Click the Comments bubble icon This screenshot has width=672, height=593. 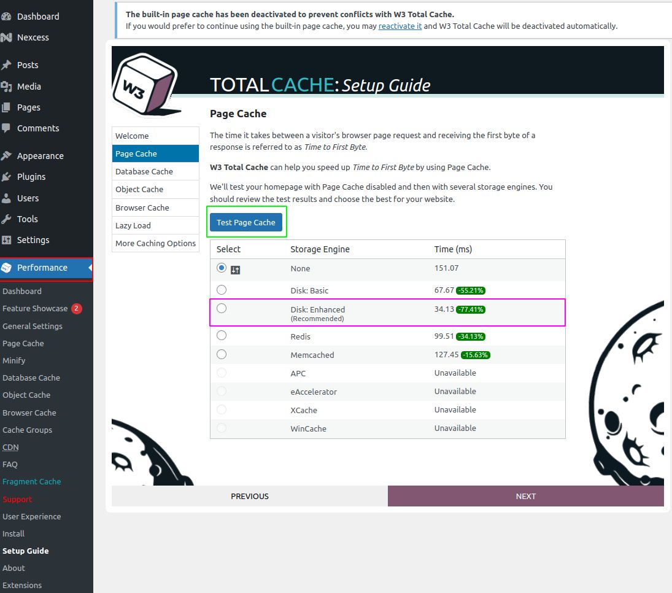[6, 128]
